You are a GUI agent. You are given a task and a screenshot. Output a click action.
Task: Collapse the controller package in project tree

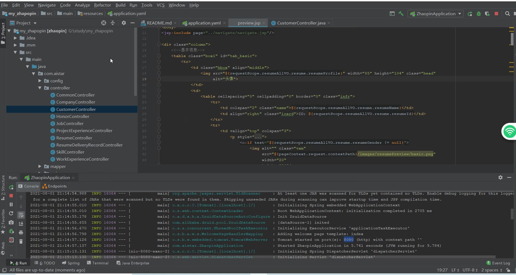[40, 88]
